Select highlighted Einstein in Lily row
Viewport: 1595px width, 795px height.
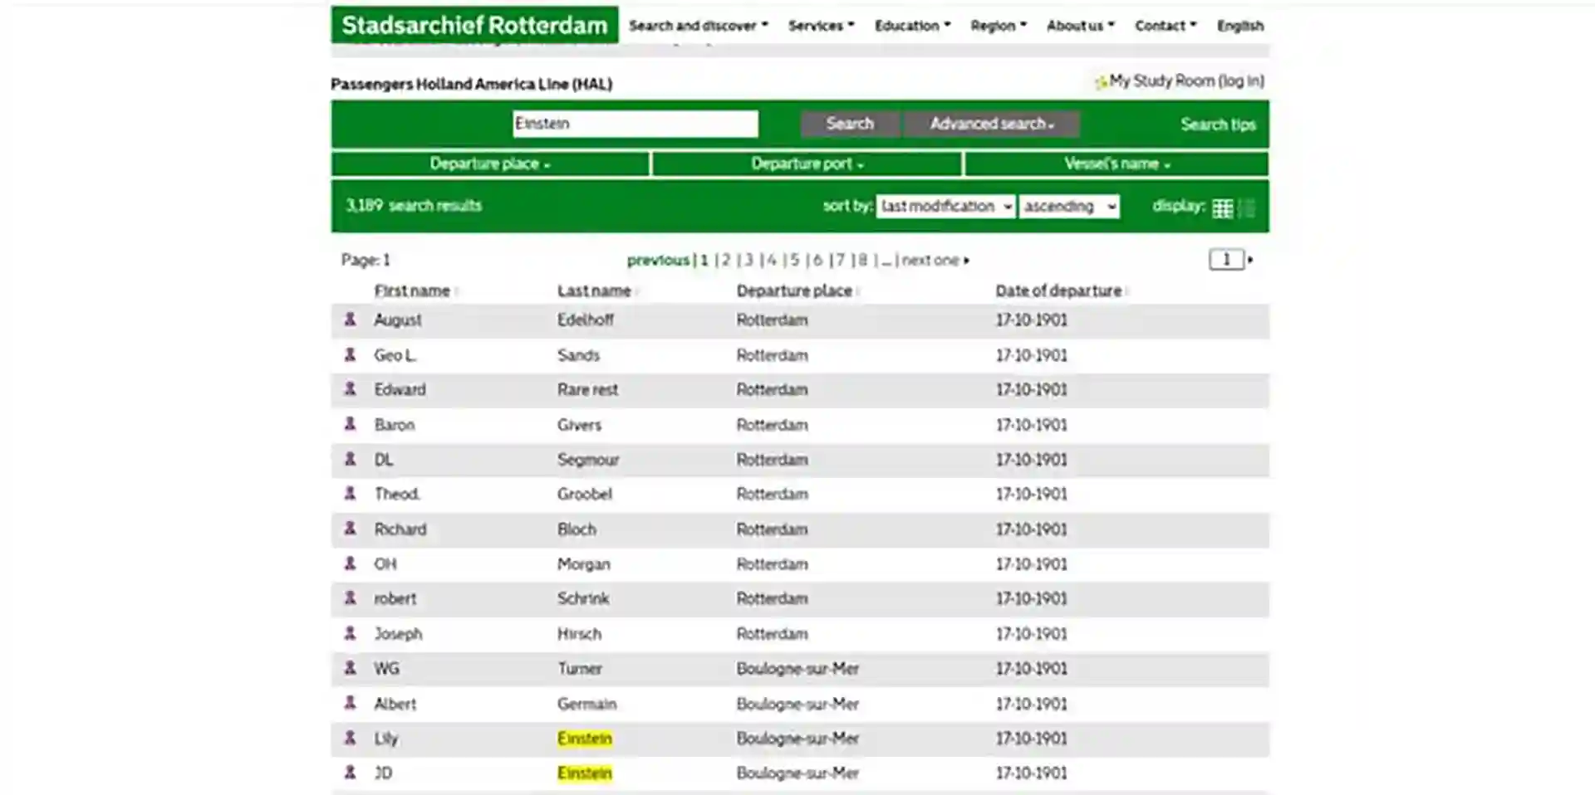click(x=585, y=739)
